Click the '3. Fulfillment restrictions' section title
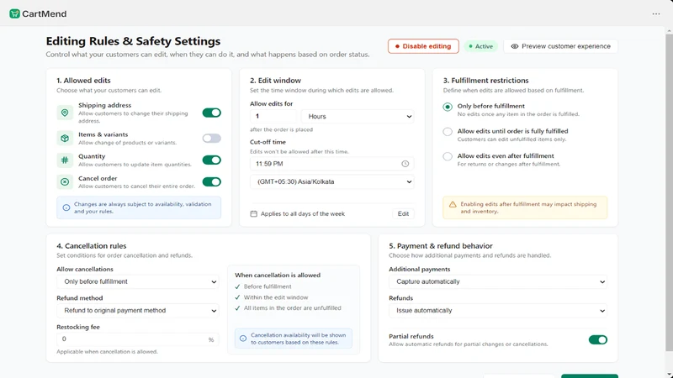The image size is (673, 378). pos(486,80)
